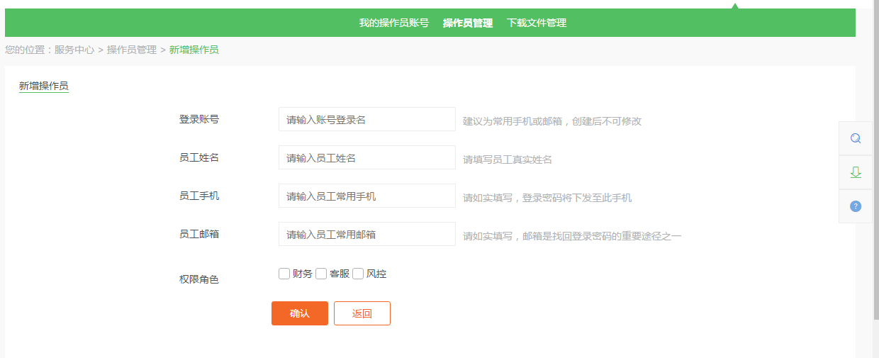This screenshot has height=358, width=879.
Task: Click the vertical scrollbar on the right edge
Action: tap(876, 160)
